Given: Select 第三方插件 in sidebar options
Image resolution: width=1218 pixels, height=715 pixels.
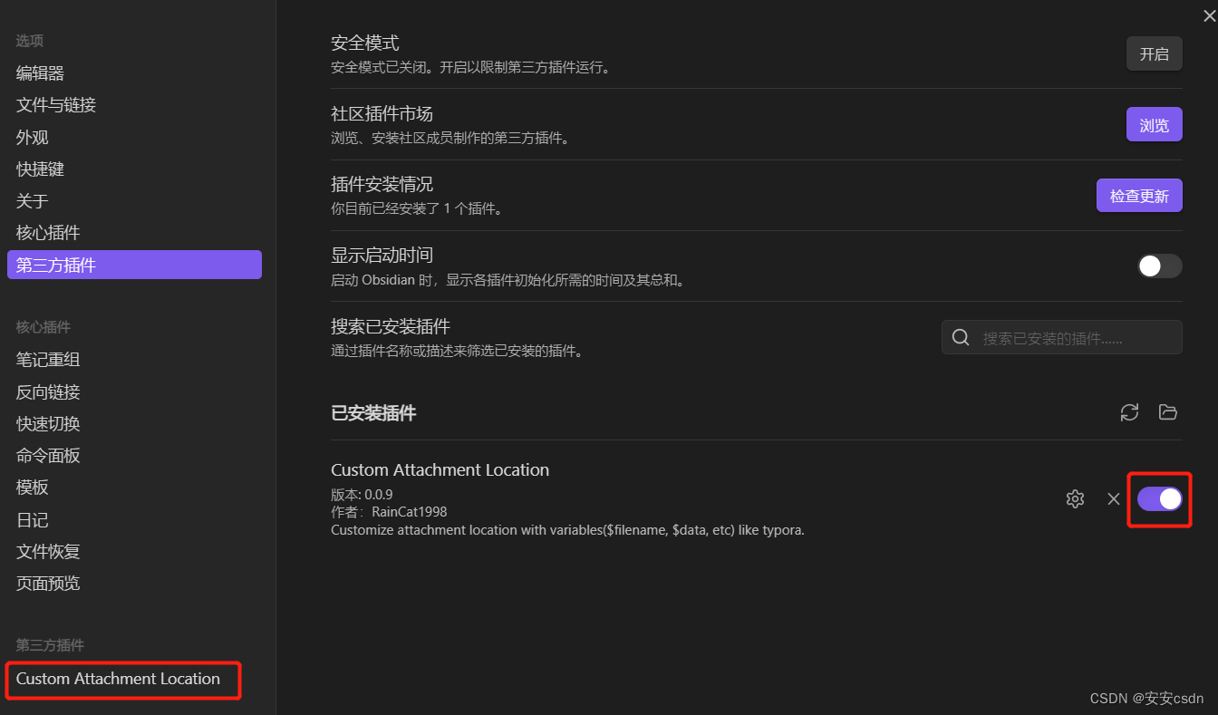Looking at the screenshot, I should point(134,265).
